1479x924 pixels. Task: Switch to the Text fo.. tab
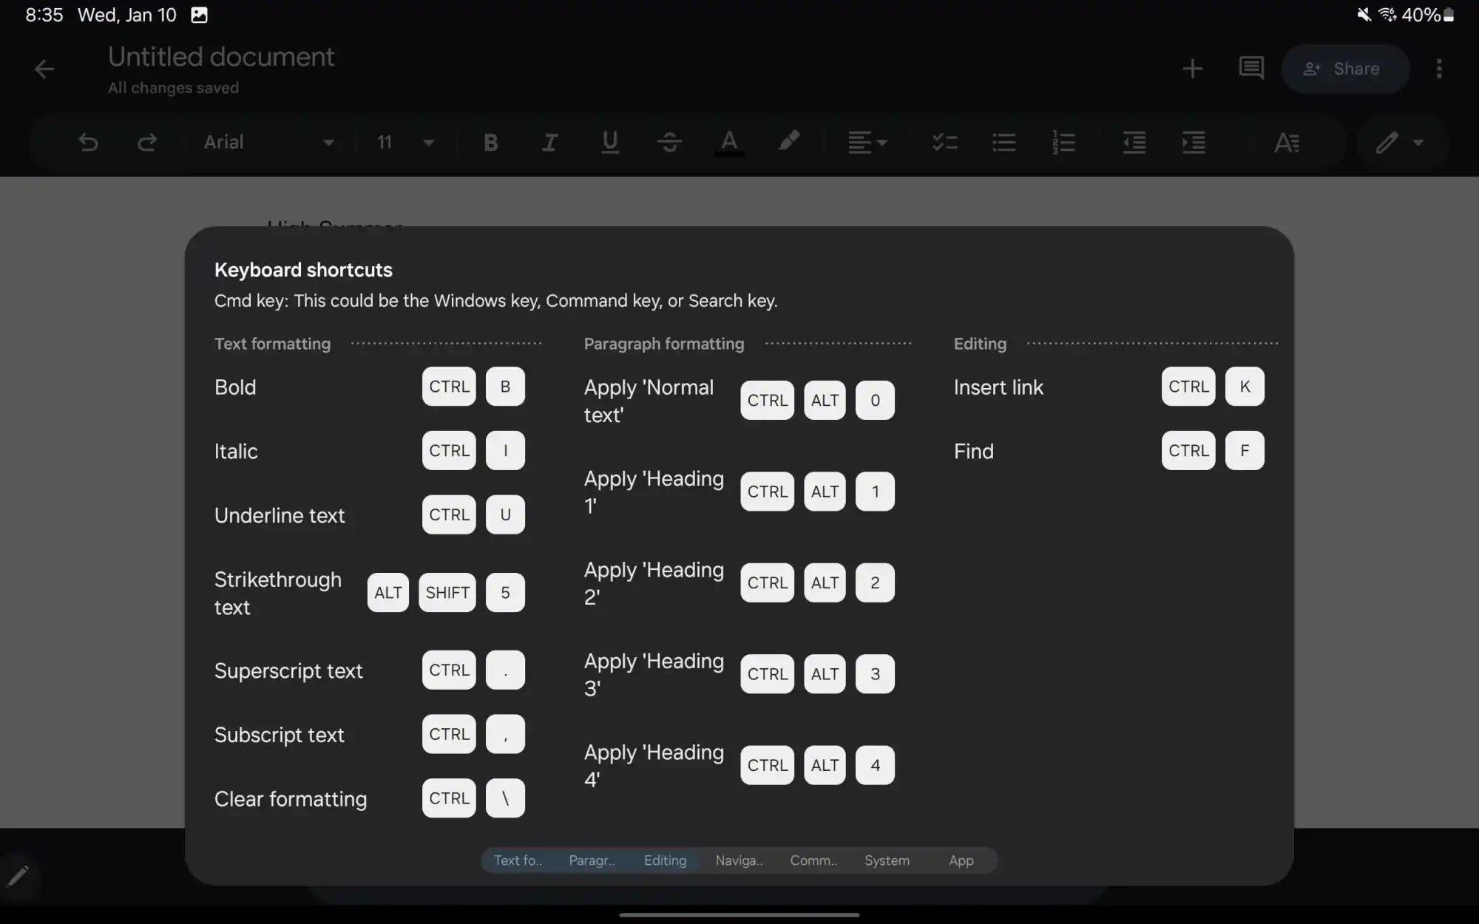[518, 860]
